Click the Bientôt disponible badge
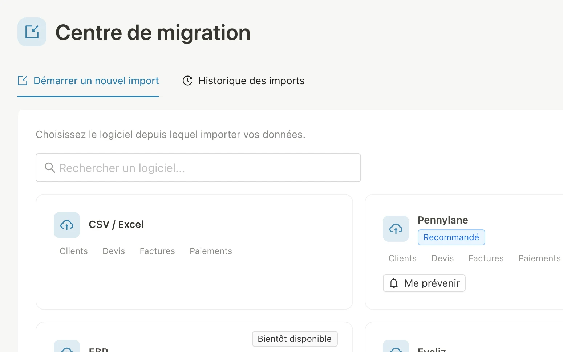This screenshot has height=352, width=563. [x=295, y=339]
